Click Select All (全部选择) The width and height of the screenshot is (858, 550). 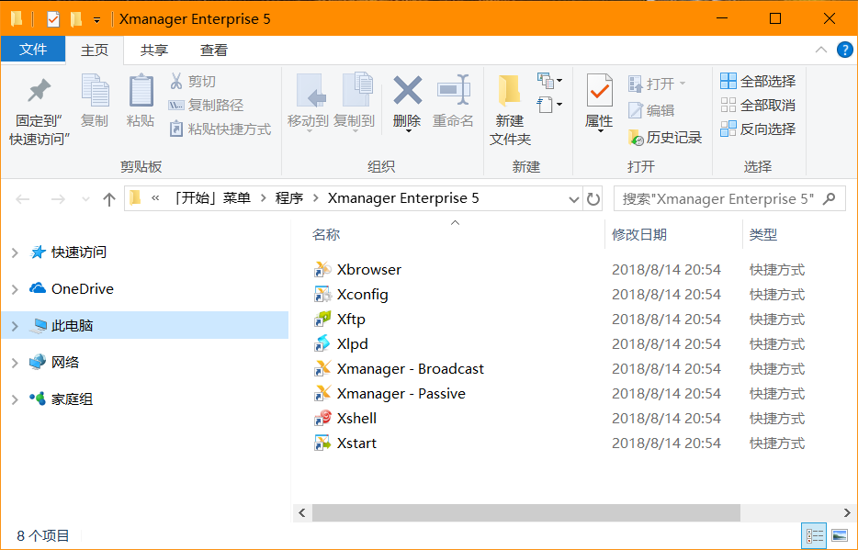click(x=758, y=82)
